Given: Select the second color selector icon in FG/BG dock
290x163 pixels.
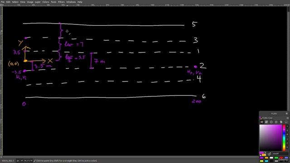Looking at the screenshot, I should pos(266,122).
